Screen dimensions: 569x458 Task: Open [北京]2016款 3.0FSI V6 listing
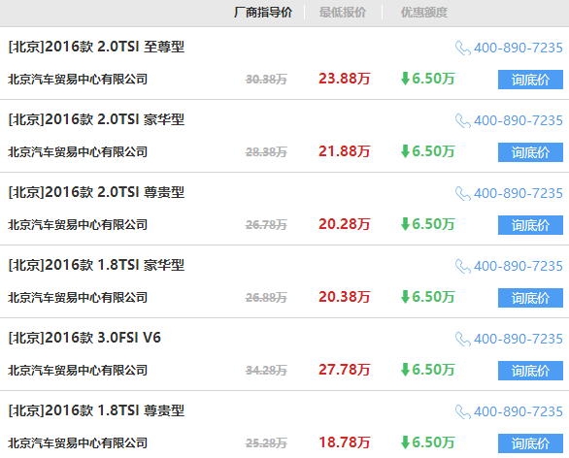coord(84,338)
